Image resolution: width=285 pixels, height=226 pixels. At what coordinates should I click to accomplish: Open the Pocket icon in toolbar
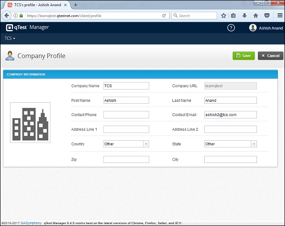(266, 16)
